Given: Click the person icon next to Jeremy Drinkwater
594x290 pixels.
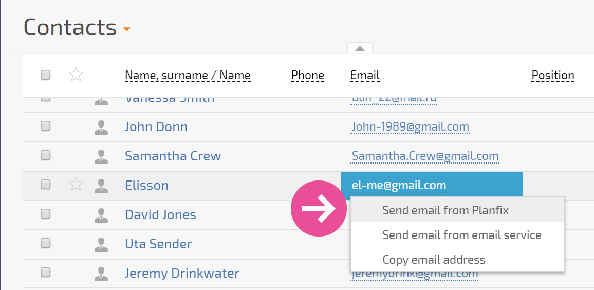Looking at the screenshot, I should coord(101,274).
